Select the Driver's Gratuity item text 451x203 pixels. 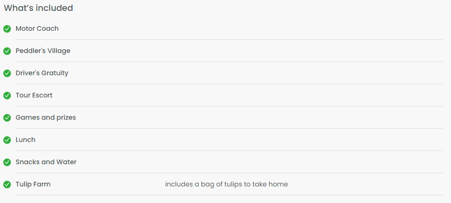pyautogui.click(x=42, y=73)
